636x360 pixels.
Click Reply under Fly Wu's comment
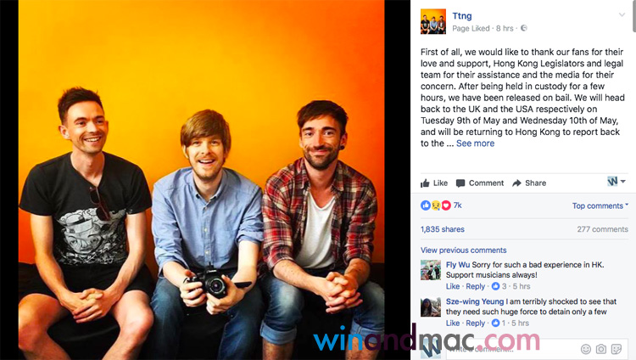click(475, 286)
